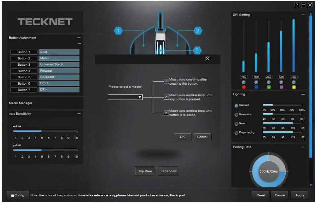
Task: Click Cancel in macro dialog
Action: (202, 137)
